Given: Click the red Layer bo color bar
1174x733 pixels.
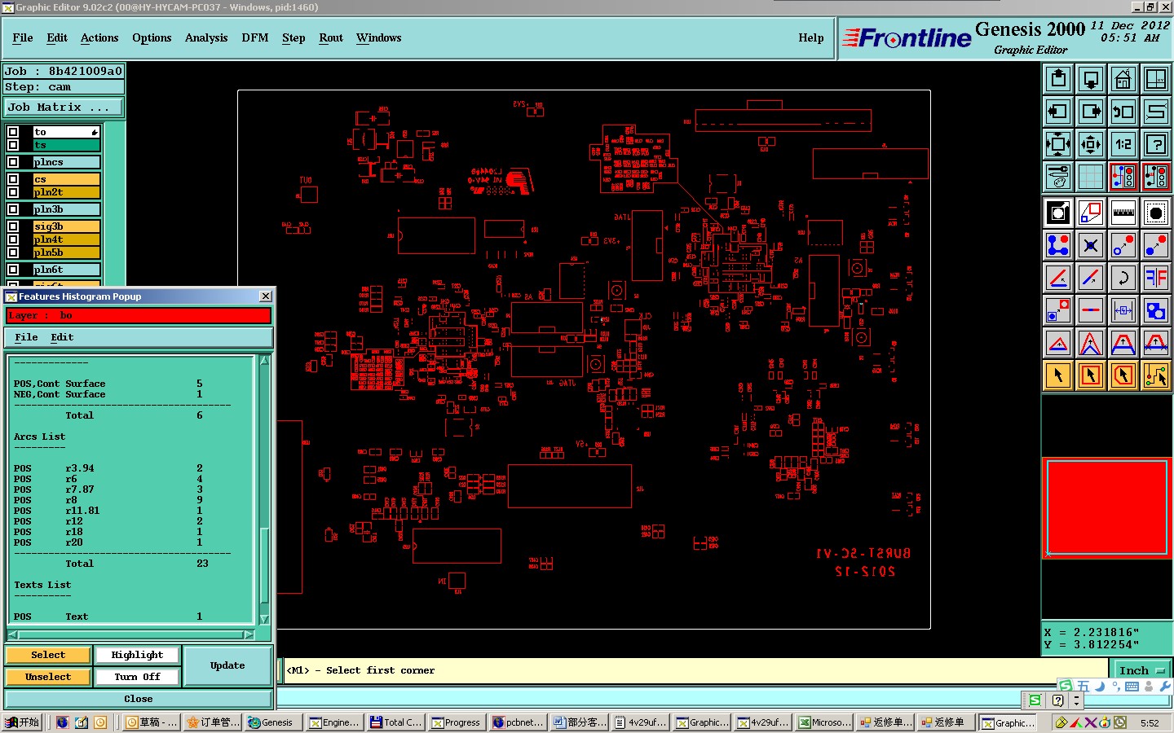Looking at the screenshot, I should (x=139, y=315).
